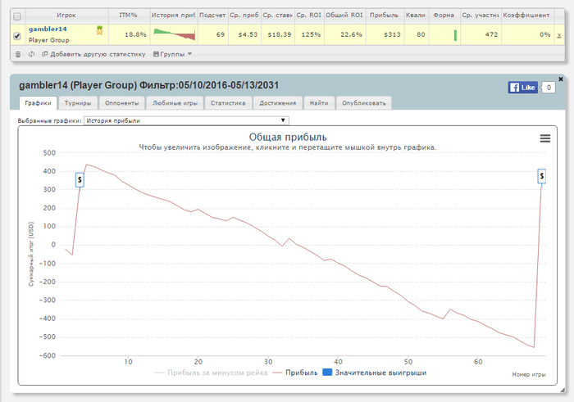This screenshot has height=402, width=574.
Task: Open the 'Группы' dropdown
Action: pyautogui.click(x=172, y=54)
